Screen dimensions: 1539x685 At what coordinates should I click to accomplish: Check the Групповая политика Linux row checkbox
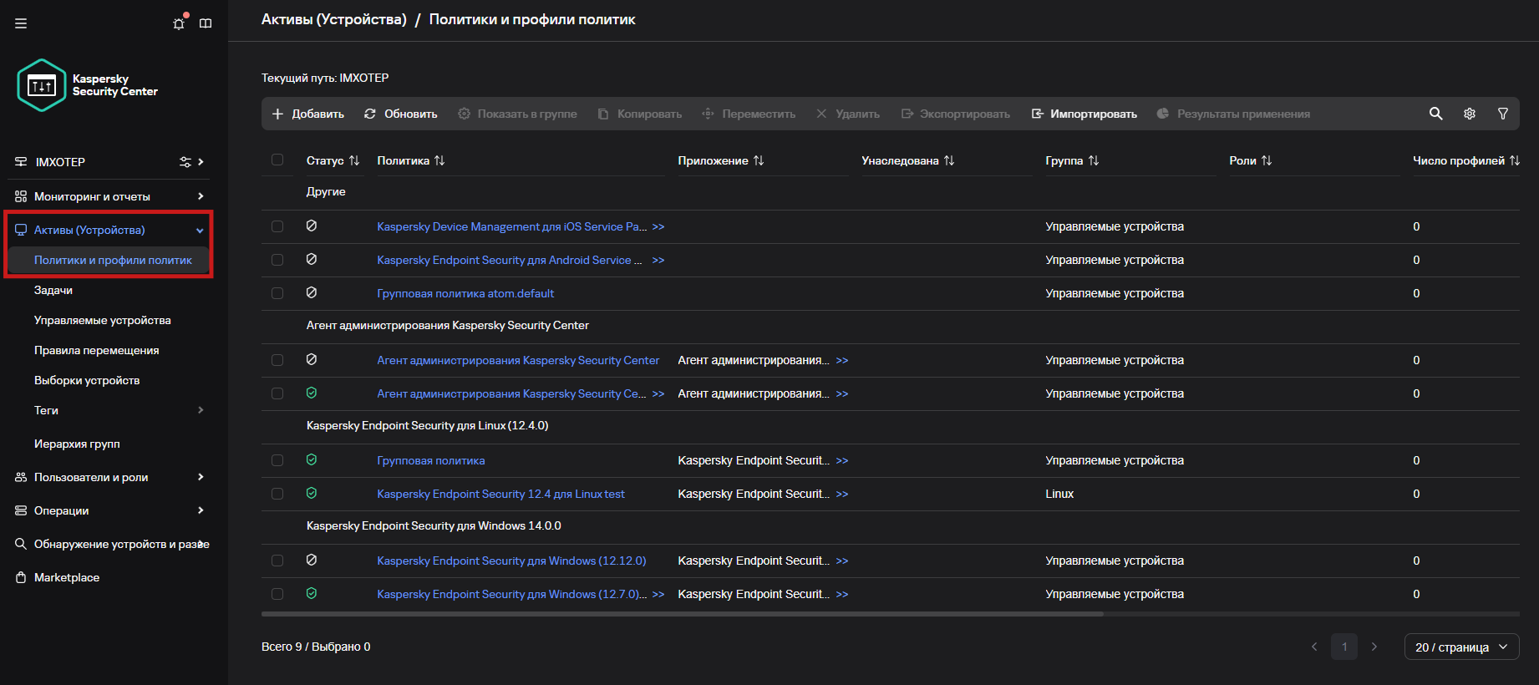(x=277, y=460)
